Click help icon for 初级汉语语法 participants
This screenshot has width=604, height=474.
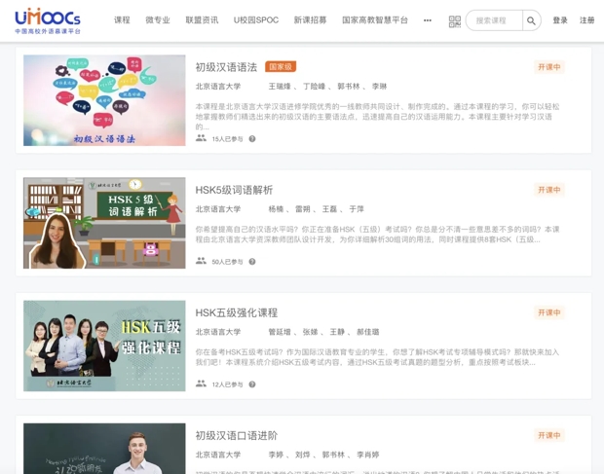point(252,139)
